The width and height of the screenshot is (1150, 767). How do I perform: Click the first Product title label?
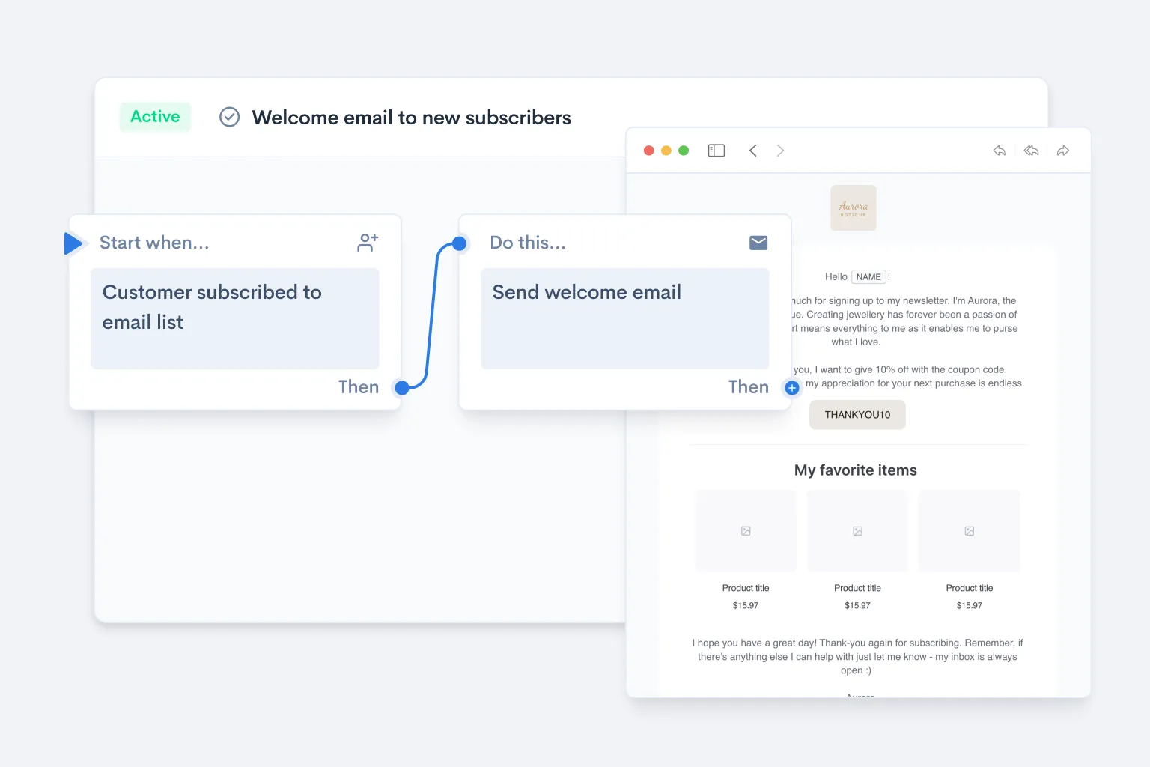(x=746, y=588)
